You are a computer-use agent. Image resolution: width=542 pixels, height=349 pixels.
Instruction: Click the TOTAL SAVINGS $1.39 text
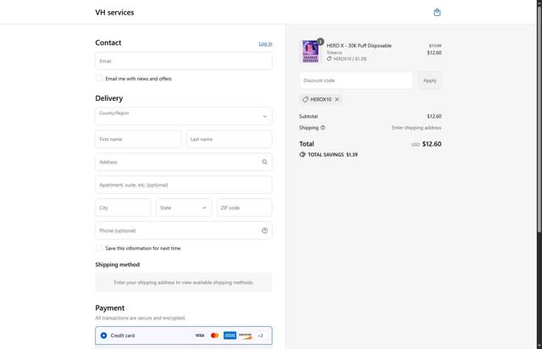333,155
